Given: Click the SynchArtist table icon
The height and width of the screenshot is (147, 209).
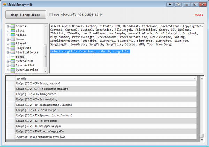Looking at the screenshot, I should click(x=13, y=65).
